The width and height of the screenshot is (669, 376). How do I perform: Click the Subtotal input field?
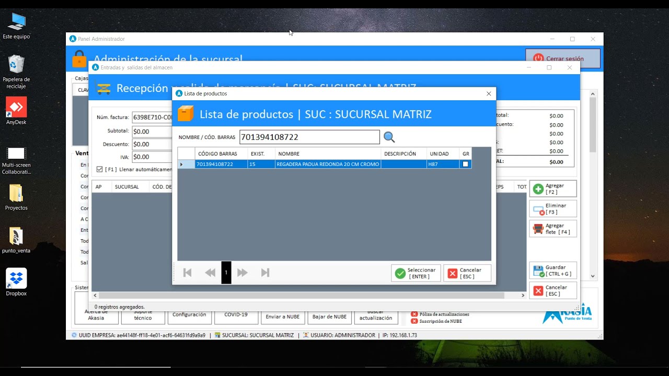152,132
